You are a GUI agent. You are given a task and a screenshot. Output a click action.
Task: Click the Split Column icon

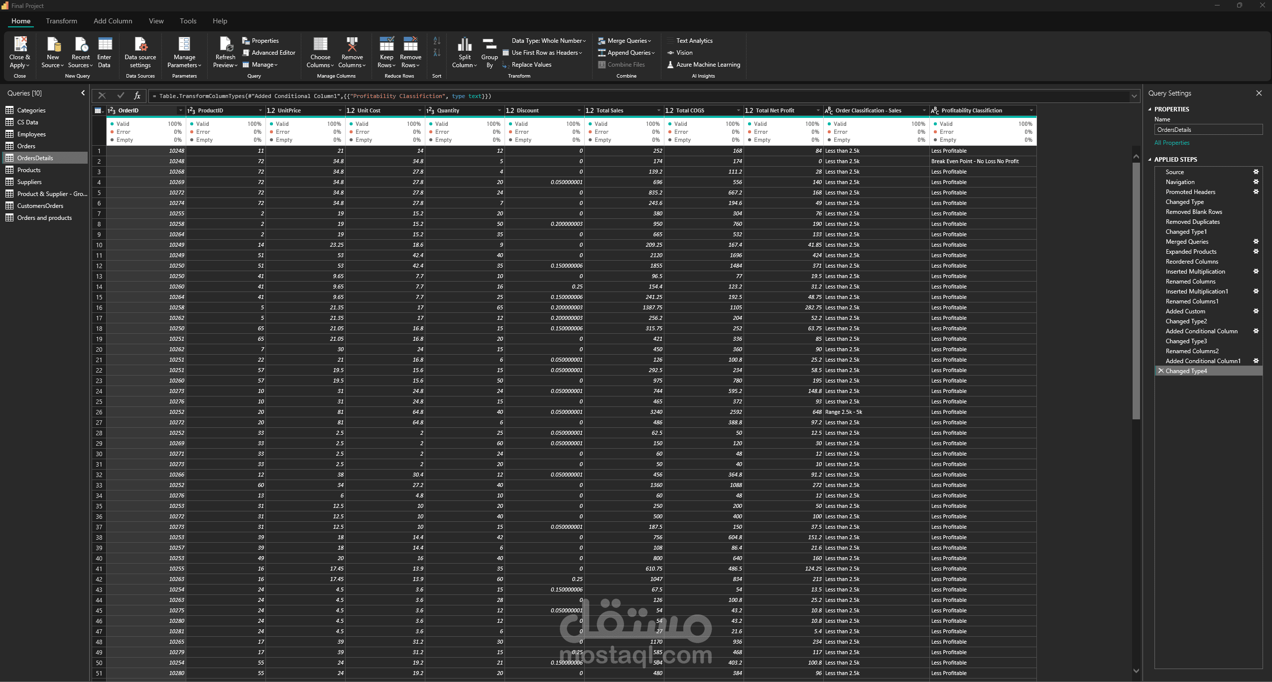pos(464,45)
